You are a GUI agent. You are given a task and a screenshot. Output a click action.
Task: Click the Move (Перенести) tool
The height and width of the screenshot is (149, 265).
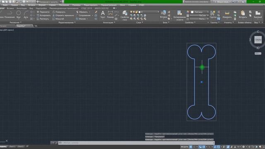pos(43,12)
